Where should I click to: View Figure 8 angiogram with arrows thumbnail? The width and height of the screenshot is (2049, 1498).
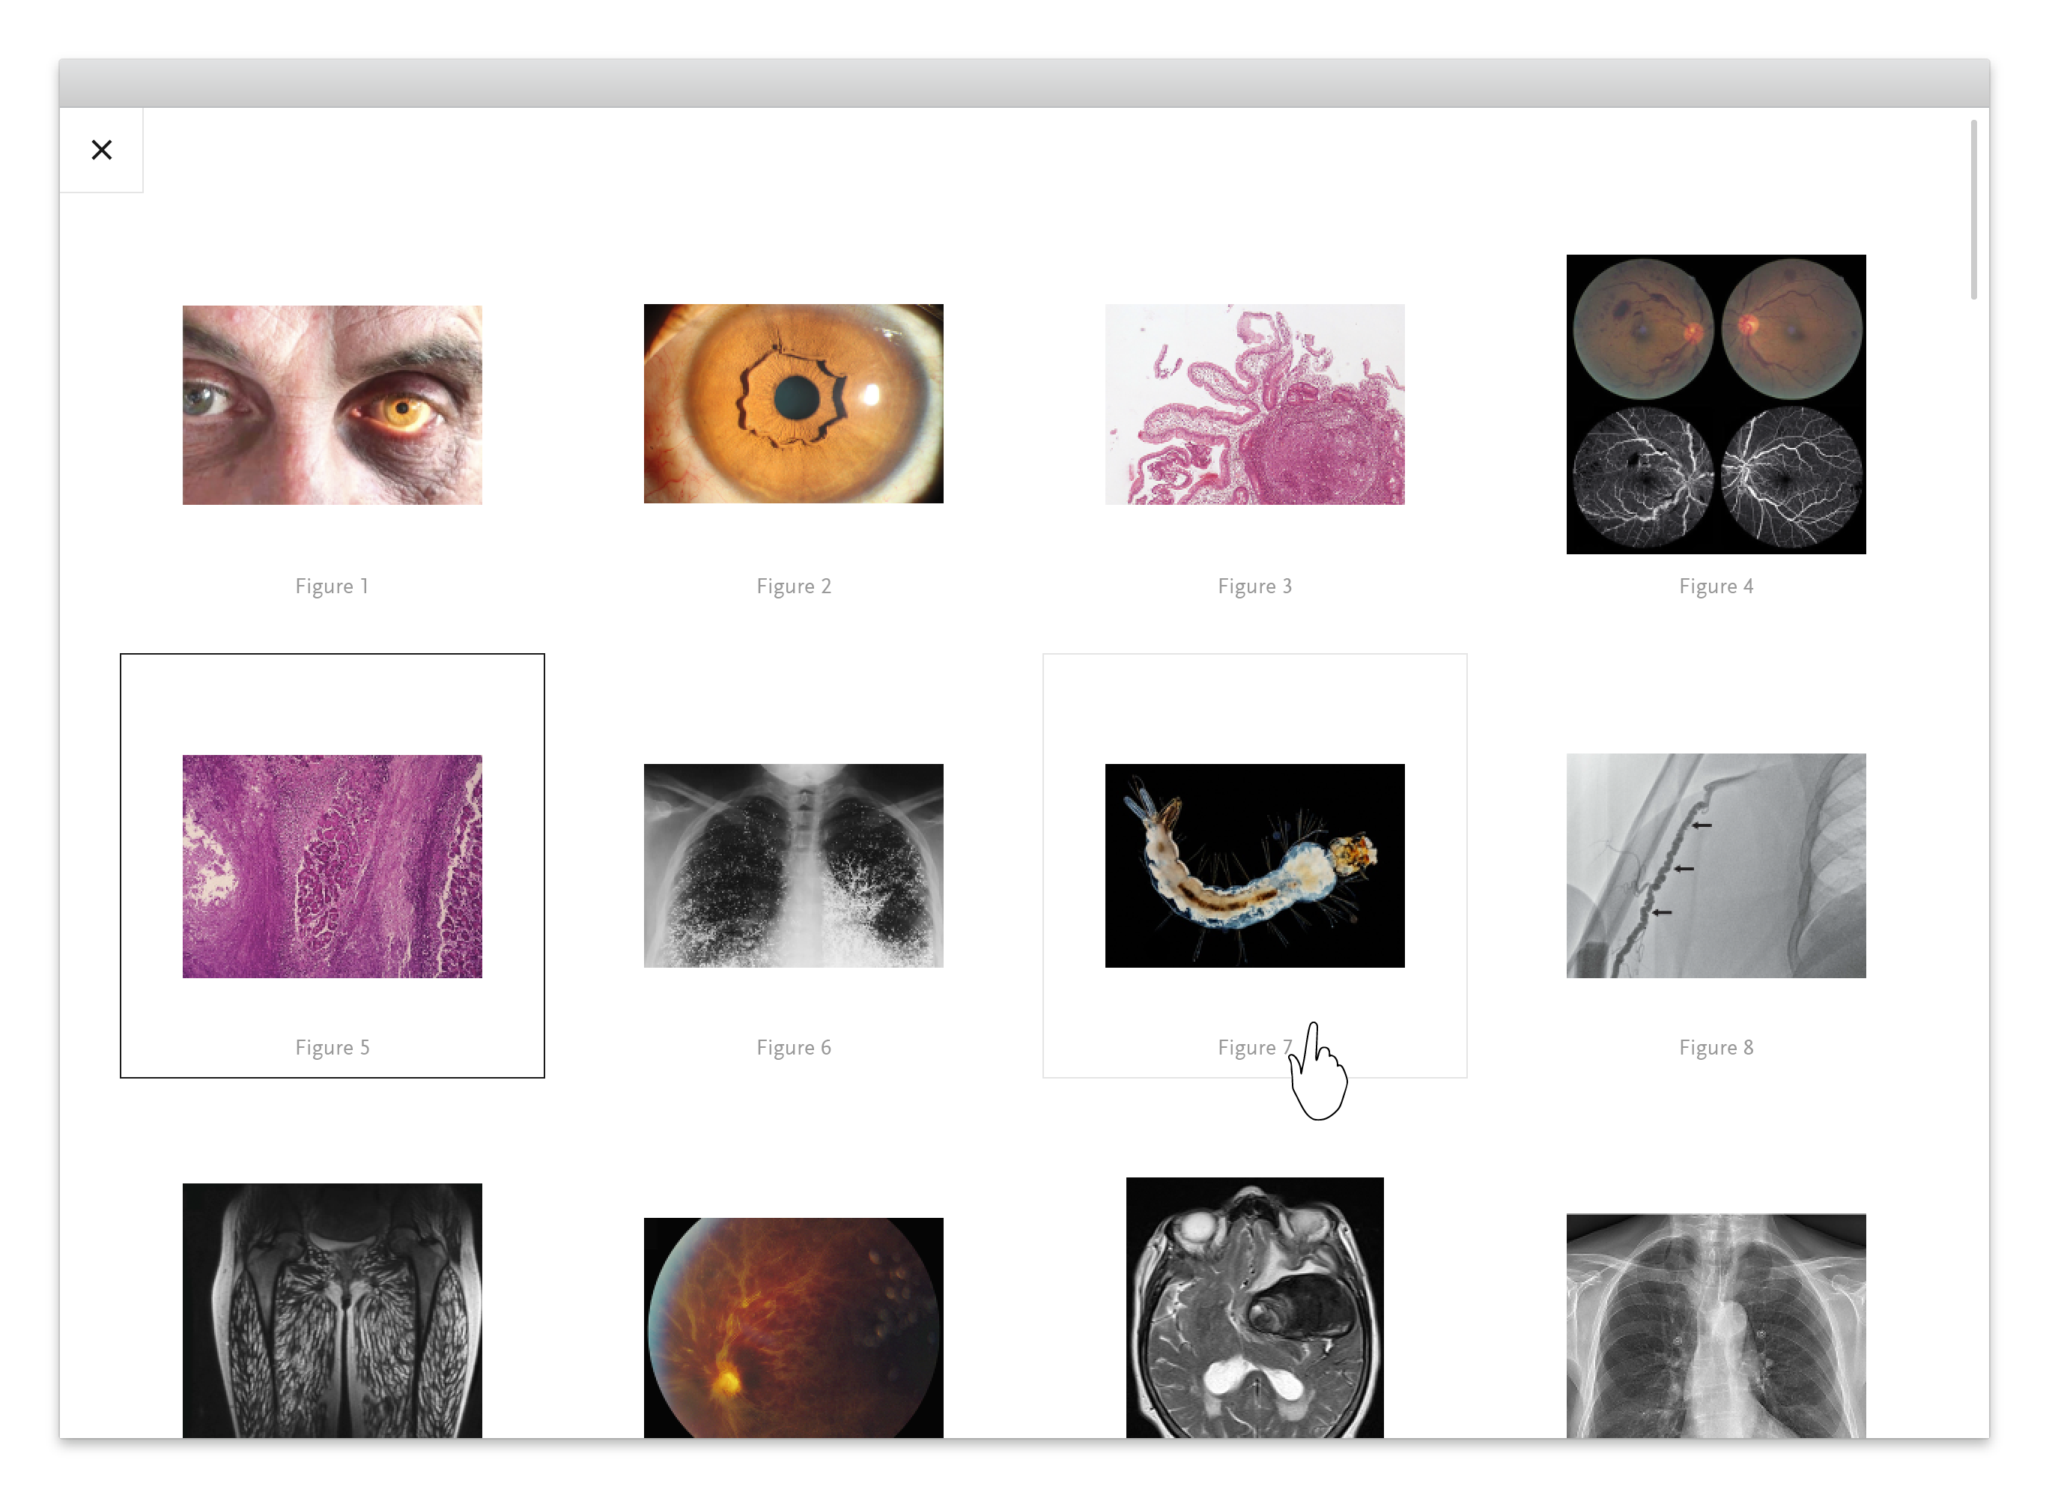pyautogui.click(x=1716, y=865)
